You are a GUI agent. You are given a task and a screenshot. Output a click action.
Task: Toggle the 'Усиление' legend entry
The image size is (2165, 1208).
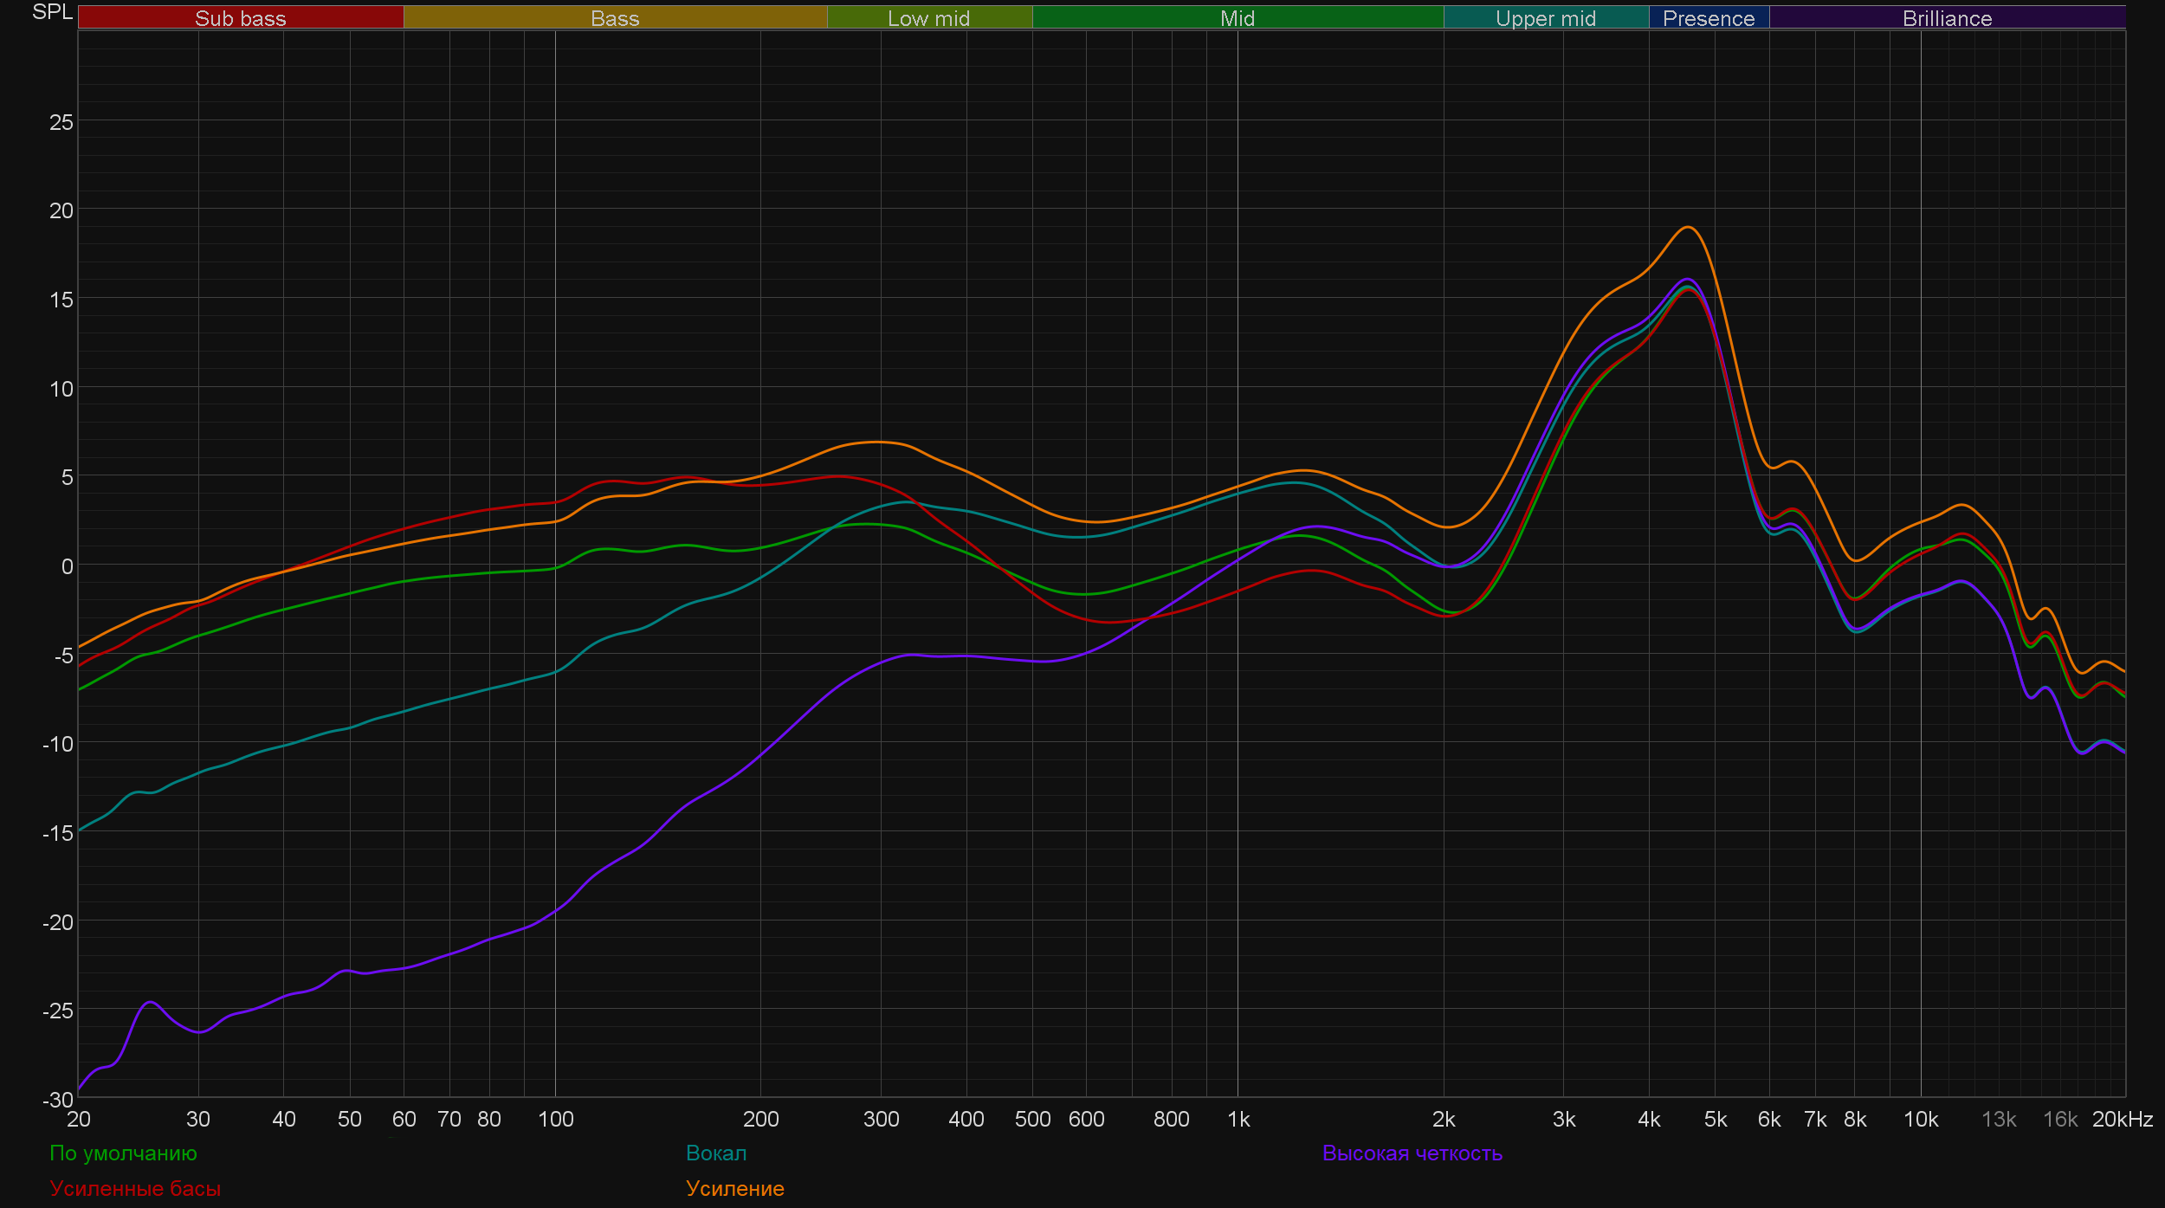point(735,1189)
